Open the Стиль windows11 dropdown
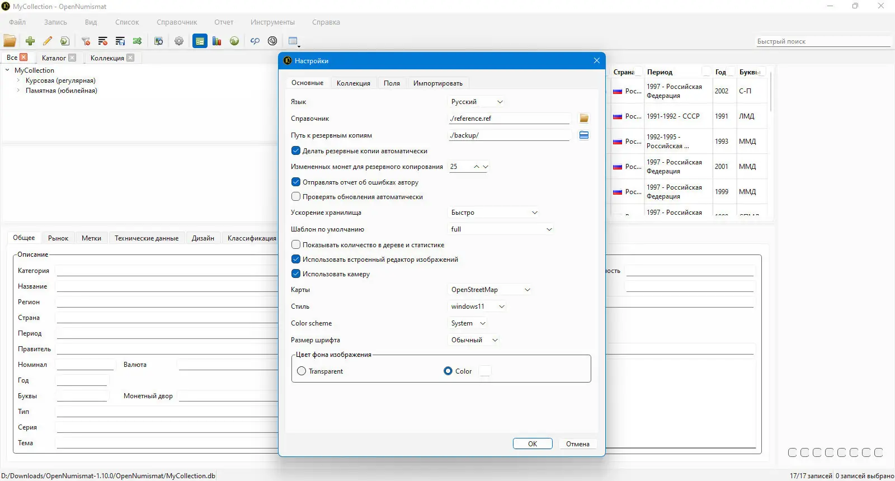The height and width of the screenshot is (481, 895). (478, 306)
